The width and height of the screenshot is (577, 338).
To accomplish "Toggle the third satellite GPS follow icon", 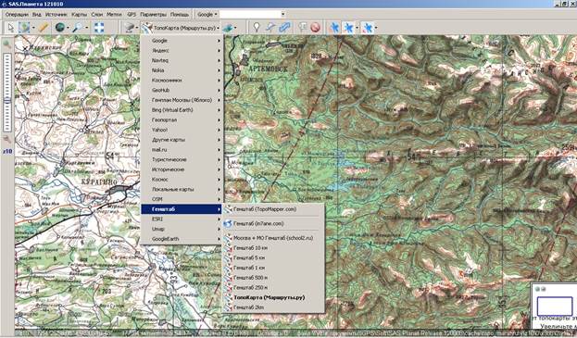I will 368,28.
